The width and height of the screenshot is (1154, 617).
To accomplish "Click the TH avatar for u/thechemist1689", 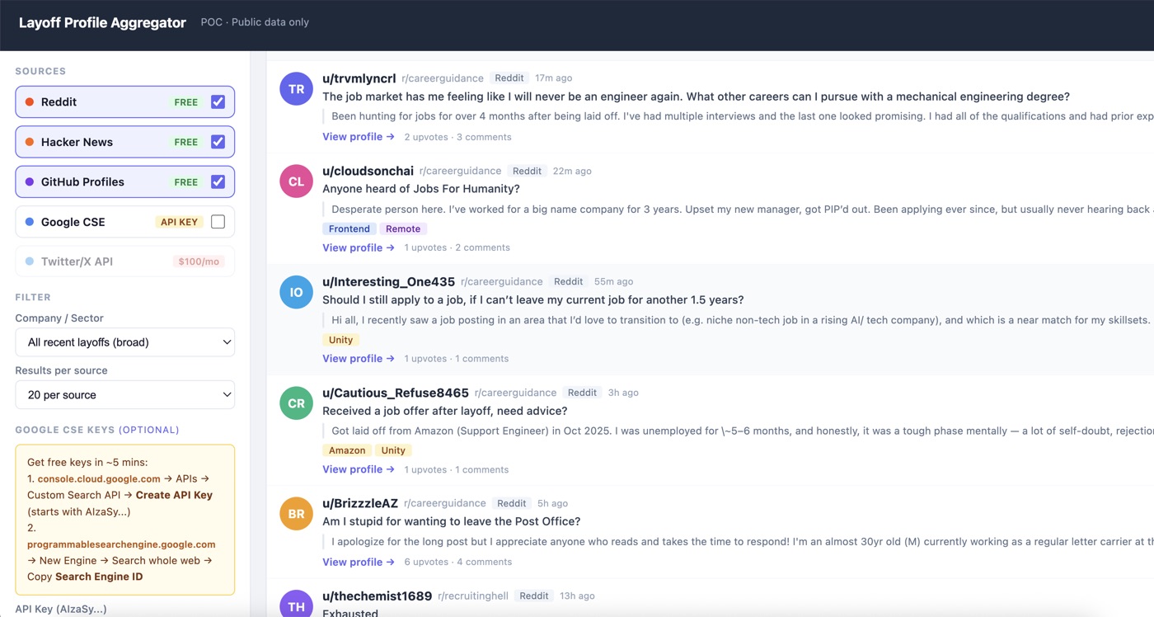I will click(296, 605).
